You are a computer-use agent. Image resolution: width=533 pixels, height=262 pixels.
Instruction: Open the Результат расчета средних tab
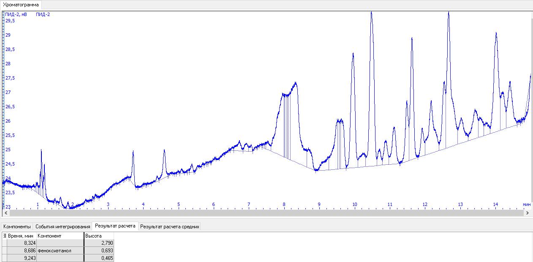point(169,227)
